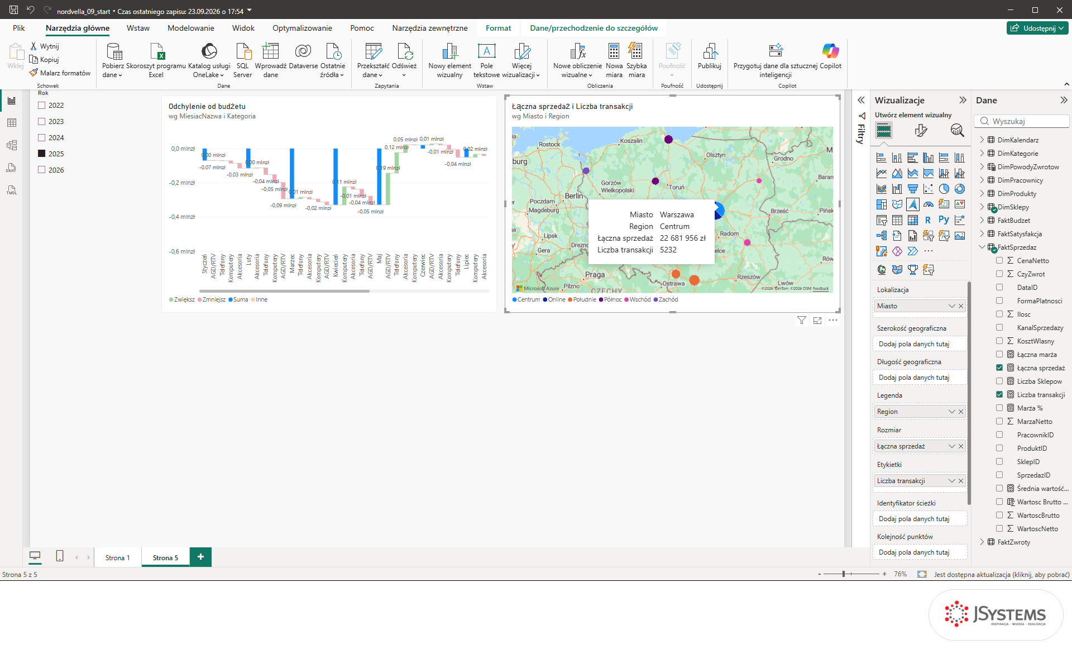Collapse the Wizualizacje pane
This screenshot has width=1072, height=649.
tap(963, 100)
